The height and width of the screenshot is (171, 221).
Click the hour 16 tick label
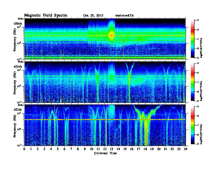pos(132,149)
